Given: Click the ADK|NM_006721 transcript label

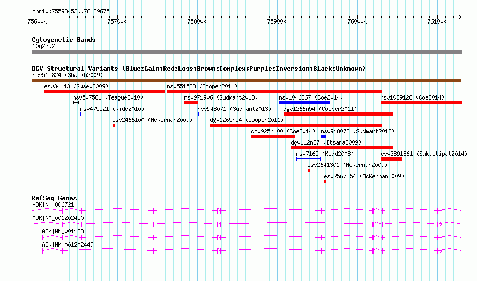Looking at the screenshot, I should coord(53,205).
